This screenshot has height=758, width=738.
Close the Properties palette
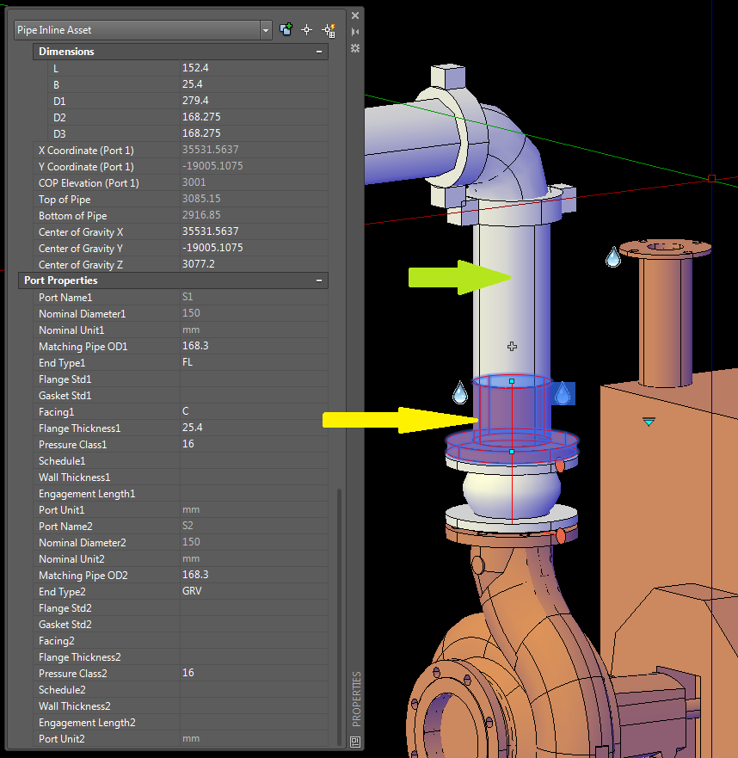click(354, 15)
